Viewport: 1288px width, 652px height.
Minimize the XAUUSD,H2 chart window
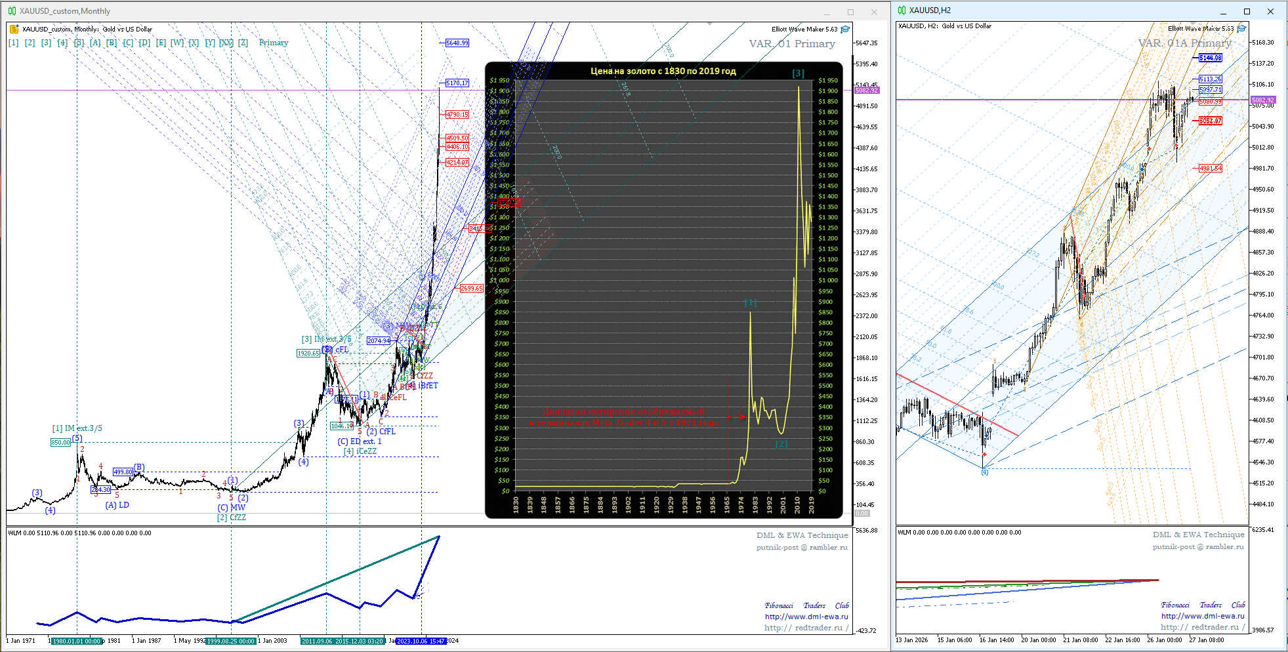pos(1223,11)
